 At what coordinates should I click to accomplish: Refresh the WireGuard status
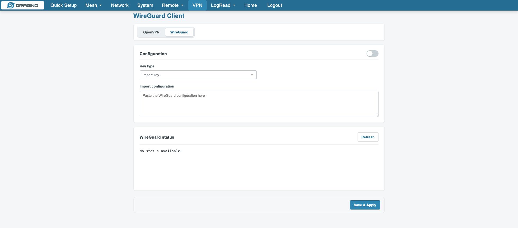tap(368, 137)
